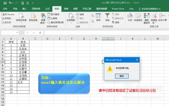Click the formula bar Cancel X icon
This screenshot has width=169, height=106.
click(27, 33)
